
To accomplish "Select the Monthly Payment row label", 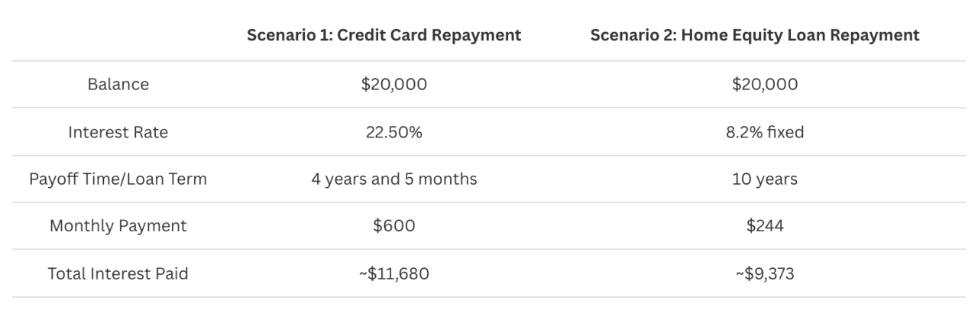I will point(118,226).
